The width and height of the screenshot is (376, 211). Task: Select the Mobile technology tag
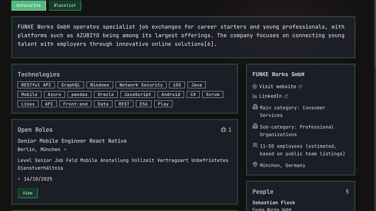coord(29,95)
